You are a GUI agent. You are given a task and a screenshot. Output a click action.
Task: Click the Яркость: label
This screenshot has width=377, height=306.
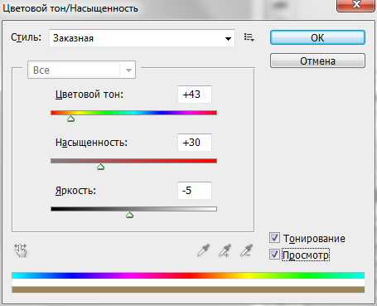coord(75,191)
